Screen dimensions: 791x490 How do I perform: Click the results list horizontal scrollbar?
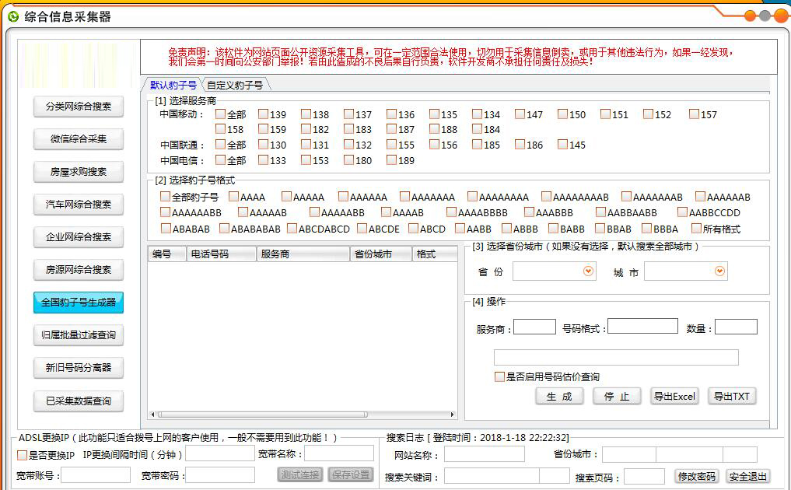tap(303, 415)
